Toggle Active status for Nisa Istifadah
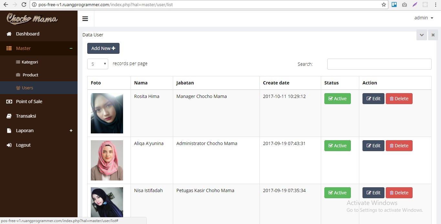441x224 pixels. (337, 192)
